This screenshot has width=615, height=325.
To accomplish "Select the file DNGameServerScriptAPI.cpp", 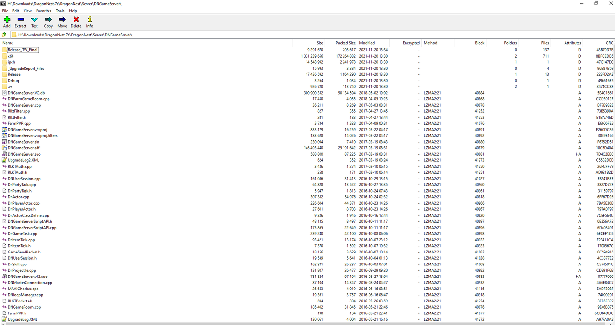I will [x=32, y=228].
